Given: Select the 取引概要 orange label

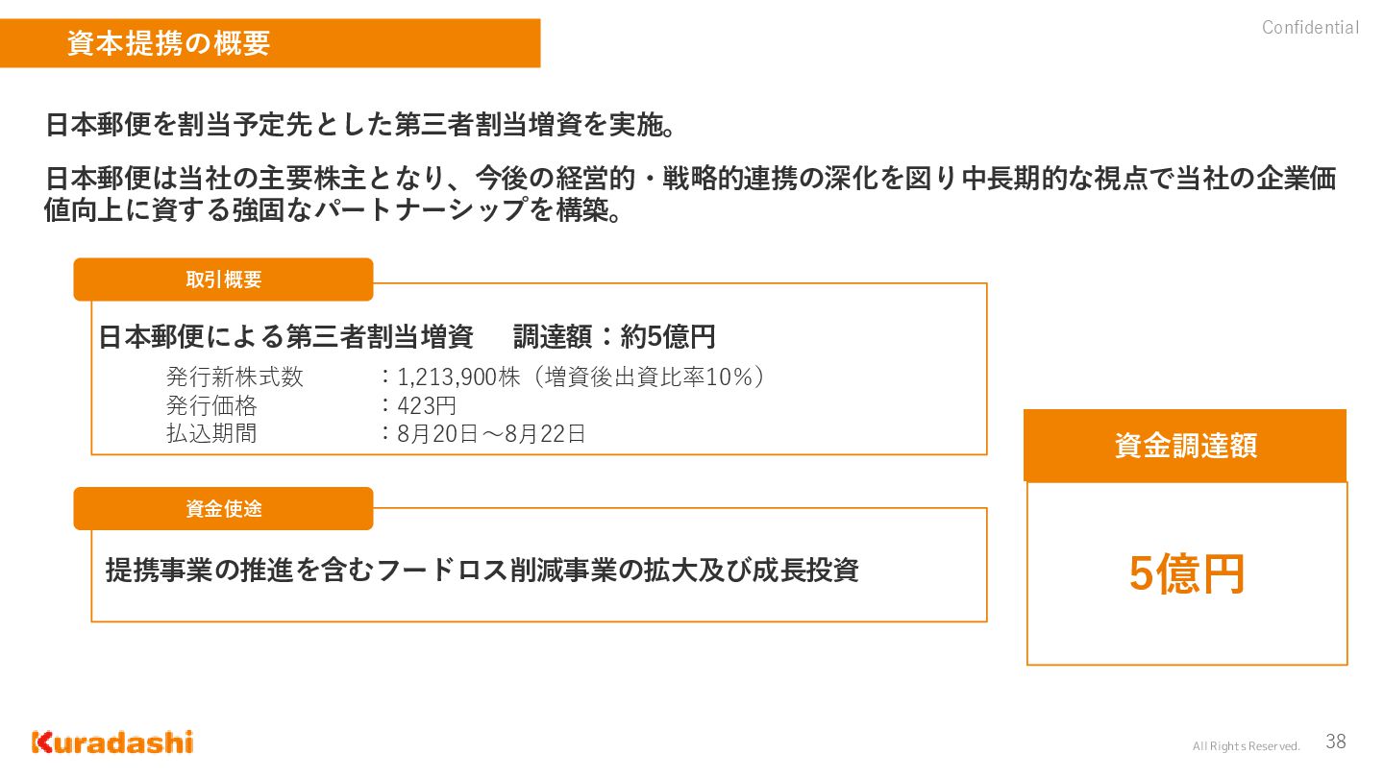Looking at the screenshot, I should pos(223,280).
